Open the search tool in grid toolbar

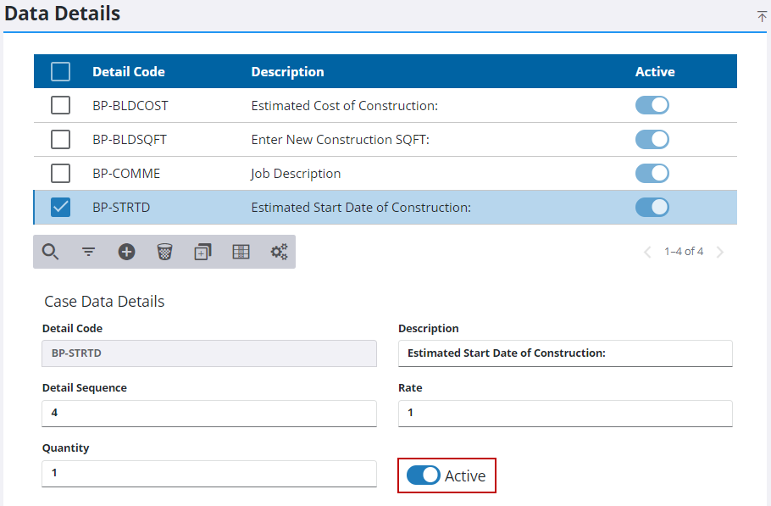click(50, 252)
